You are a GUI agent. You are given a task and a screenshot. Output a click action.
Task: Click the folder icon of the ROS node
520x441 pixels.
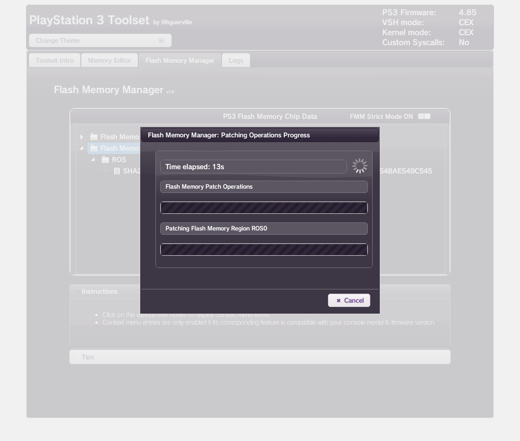[x=105, y=160]
